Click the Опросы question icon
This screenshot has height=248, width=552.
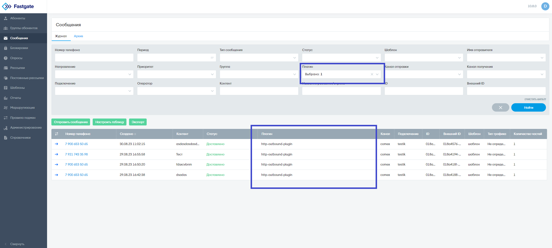[5, 58]
